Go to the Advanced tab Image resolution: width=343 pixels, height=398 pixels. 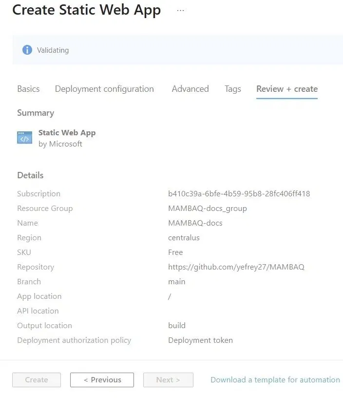[190, 89]
